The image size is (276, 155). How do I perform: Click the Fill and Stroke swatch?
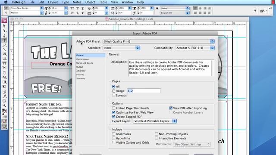tap(4, 111)
